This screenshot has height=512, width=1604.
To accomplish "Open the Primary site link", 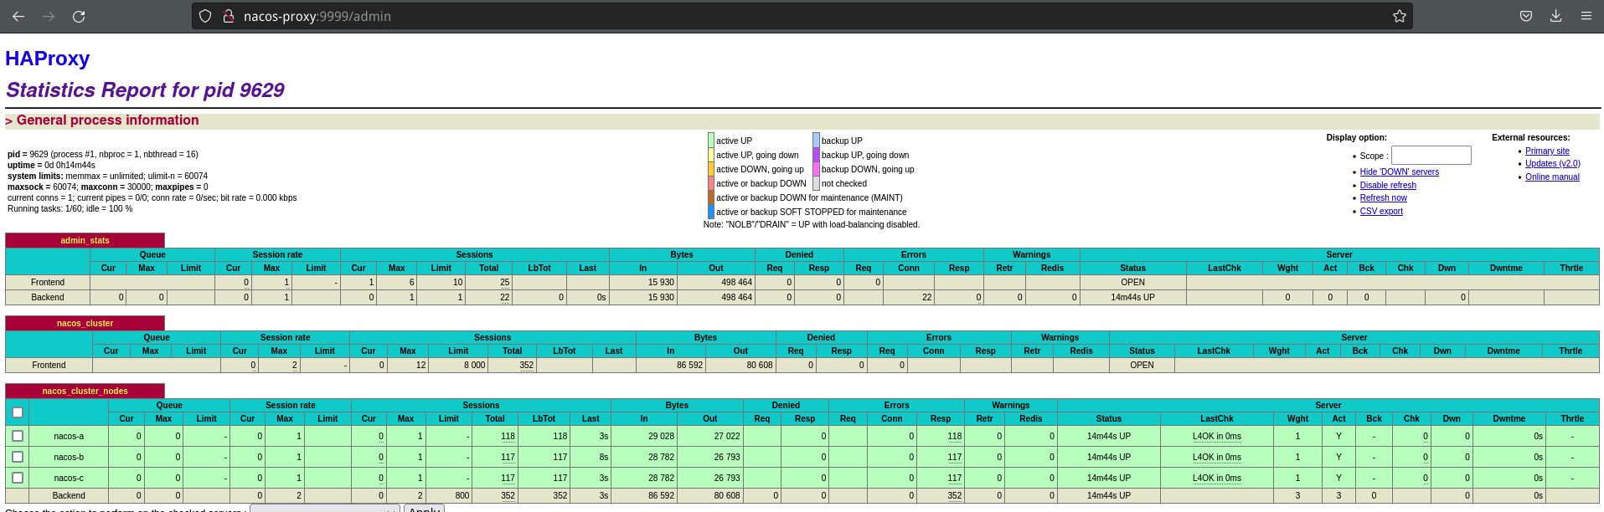I will click(x=1547, y=151).
